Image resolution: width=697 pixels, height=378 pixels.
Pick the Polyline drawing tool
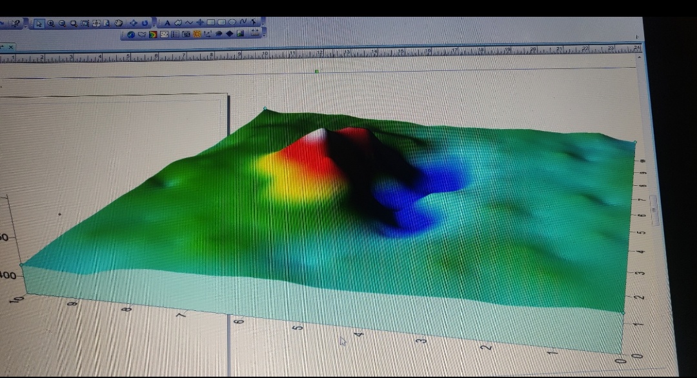[189, 23]
